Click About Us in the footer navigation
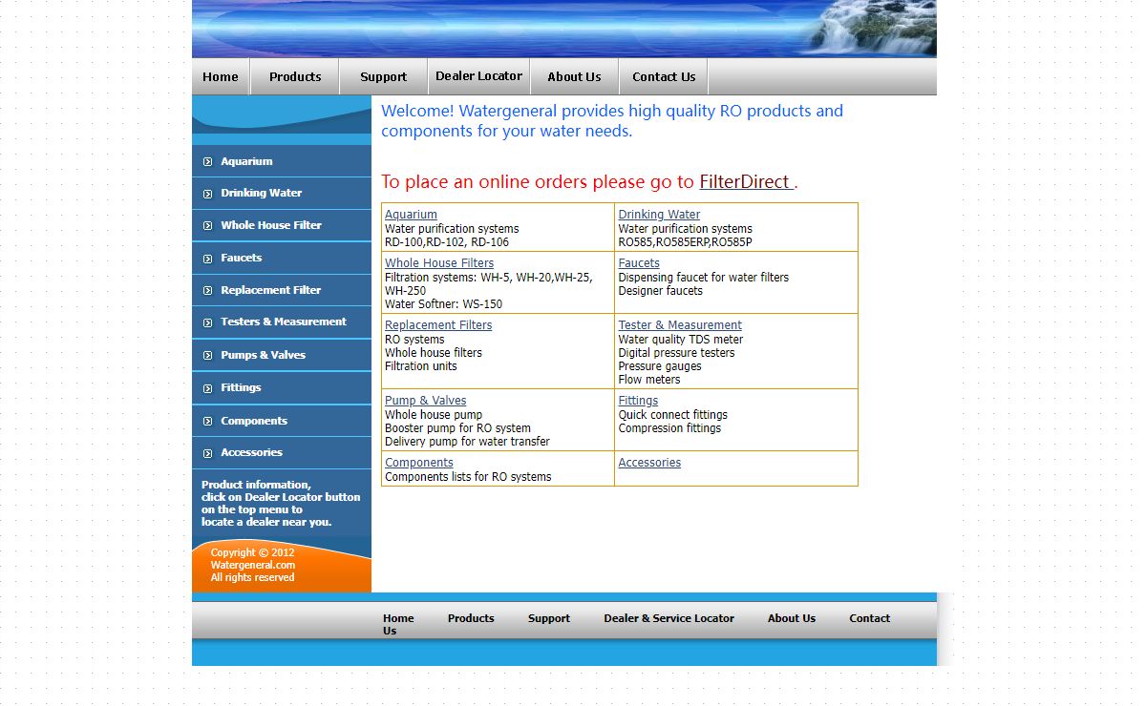The width and height of the screenshot is (1146, 706). pos(792,618)
